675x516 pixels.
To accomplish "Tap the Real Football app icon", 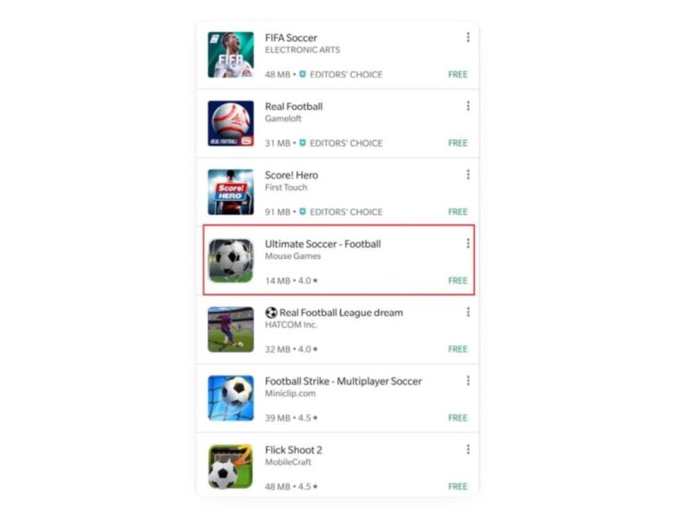I will pyautogui.click(x=230, y=123).
